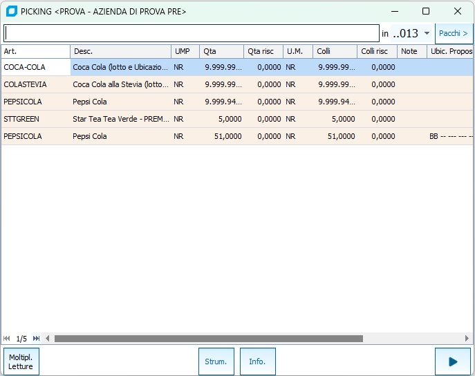Select the STTGREEN article row
Viewport: 475px width, 376px height.
(35, 119)
